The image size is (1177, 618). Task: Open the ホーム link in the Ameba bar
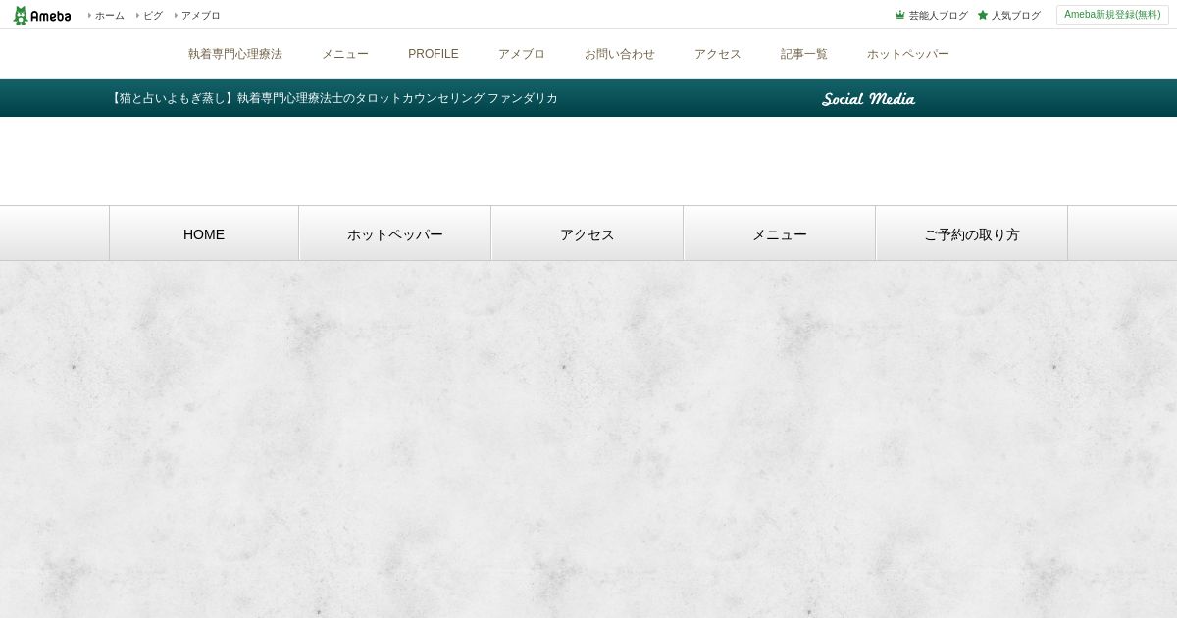tap(109, 16)
